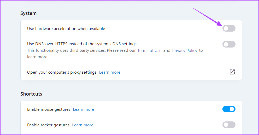The image size is (259, 135).
Task: Click 'Enable mouse gestures' label
Action: tap(49, 109)
